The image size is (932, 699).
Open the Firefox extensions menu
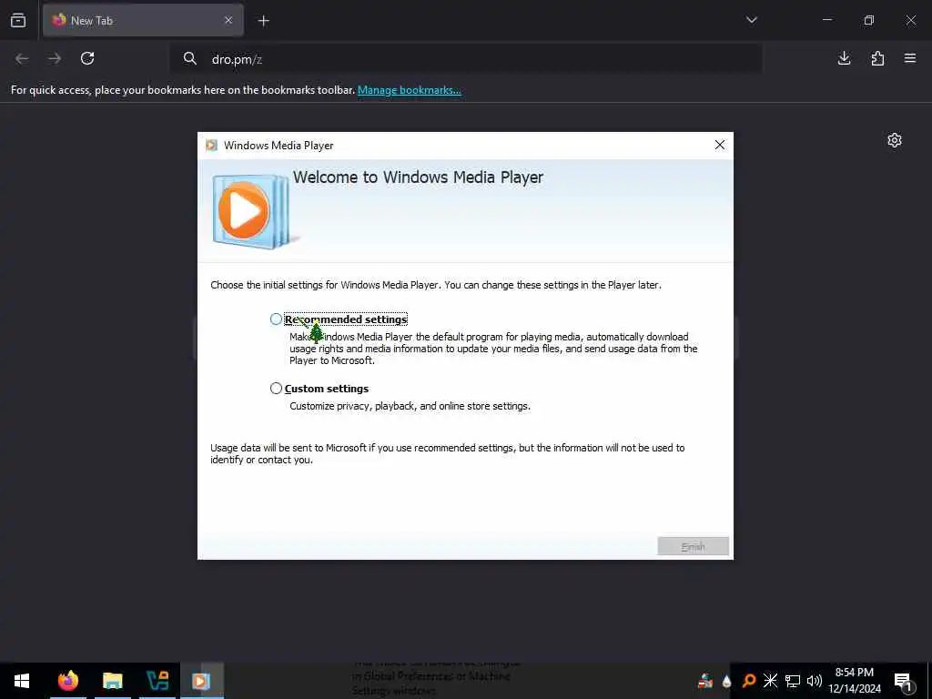click(x=877, y=58)
